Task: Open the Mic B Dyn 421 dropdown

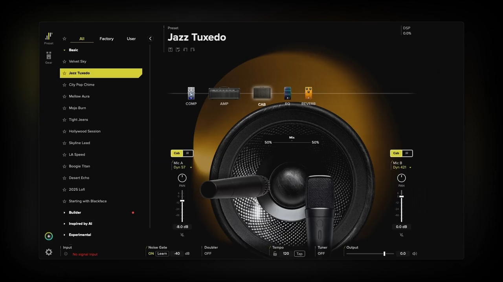Action: tap(402, 167)
